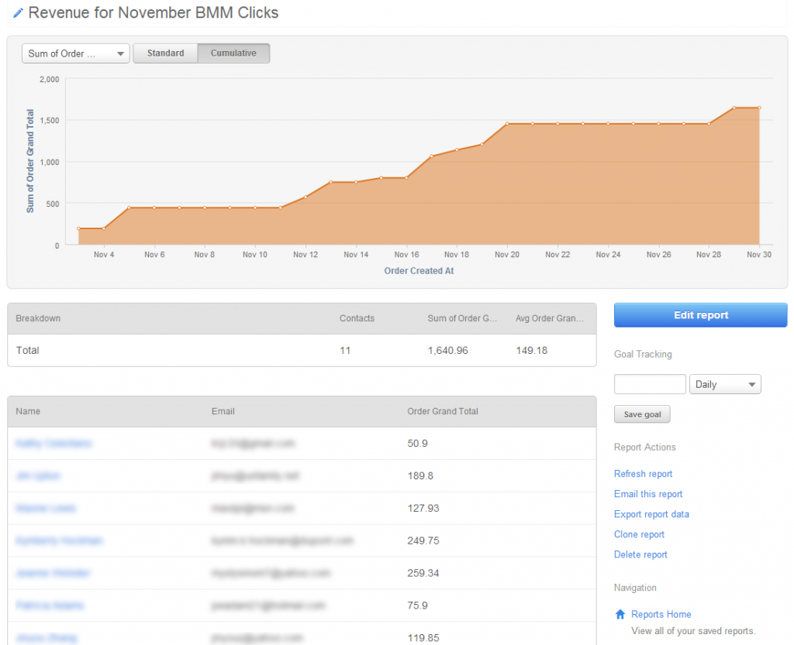Click Refresh report link
The image size is (794, 645).
point(643,474)
